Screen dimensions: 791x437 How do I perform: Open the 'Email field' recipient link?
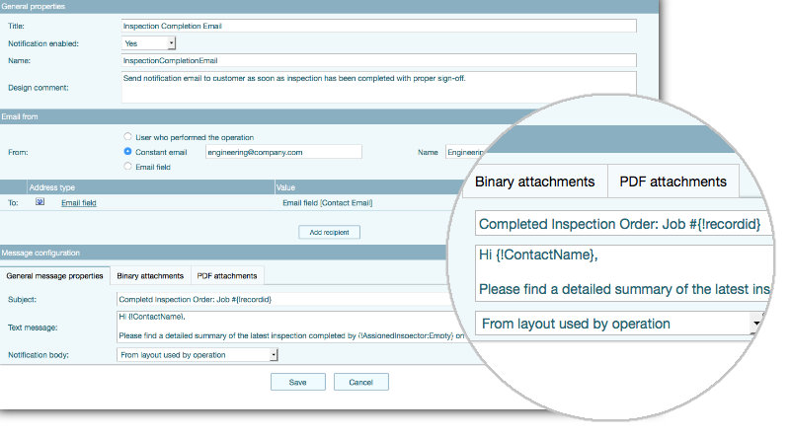click(x=79, y=202)
